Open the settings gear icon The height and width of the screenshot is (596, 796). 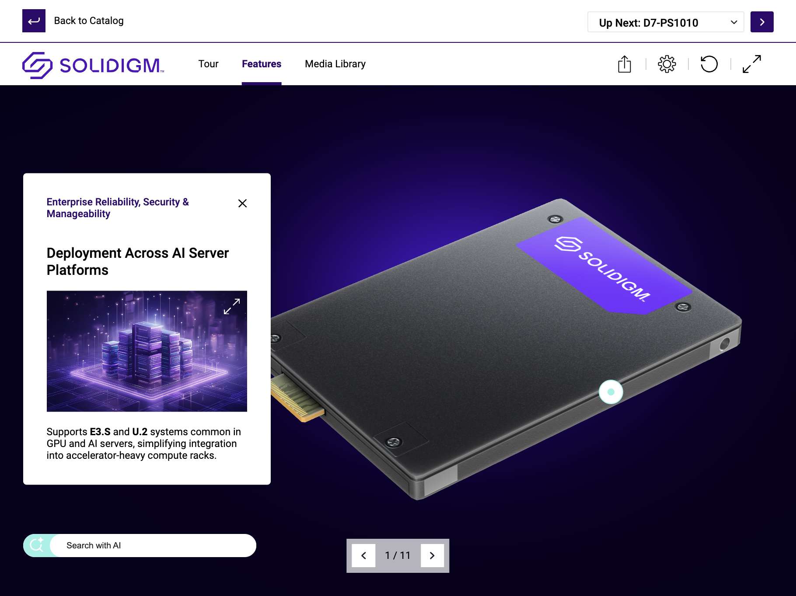pos(667,64)
